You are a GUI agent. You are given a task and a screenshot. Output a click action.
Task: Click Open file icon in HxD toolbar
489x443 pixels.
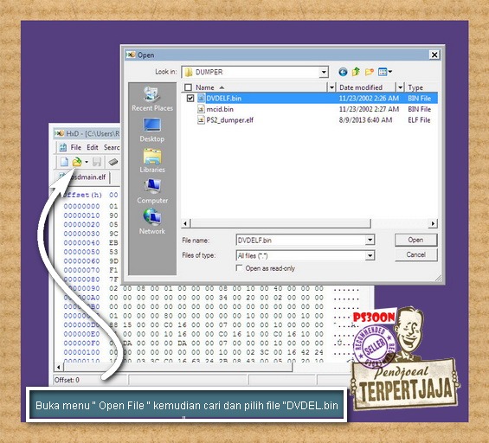click(77, 162)
